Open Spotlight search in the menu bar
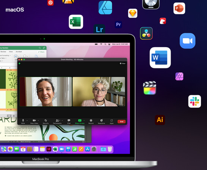207x170 pixels. coord(105,44)
